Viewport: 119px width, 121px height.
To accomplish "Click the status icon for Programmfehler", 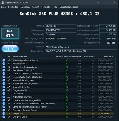I will pyautogui.click(x=4, y=90).
